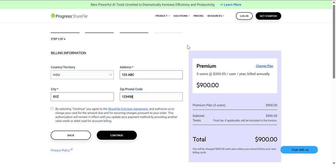The image size is (336, 165).
Task: Focus the Address input field
Action: [x=151, y=75]
